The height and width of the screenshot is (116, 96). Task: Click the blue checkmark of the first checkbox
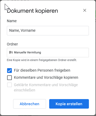click(x=9, y=71)
